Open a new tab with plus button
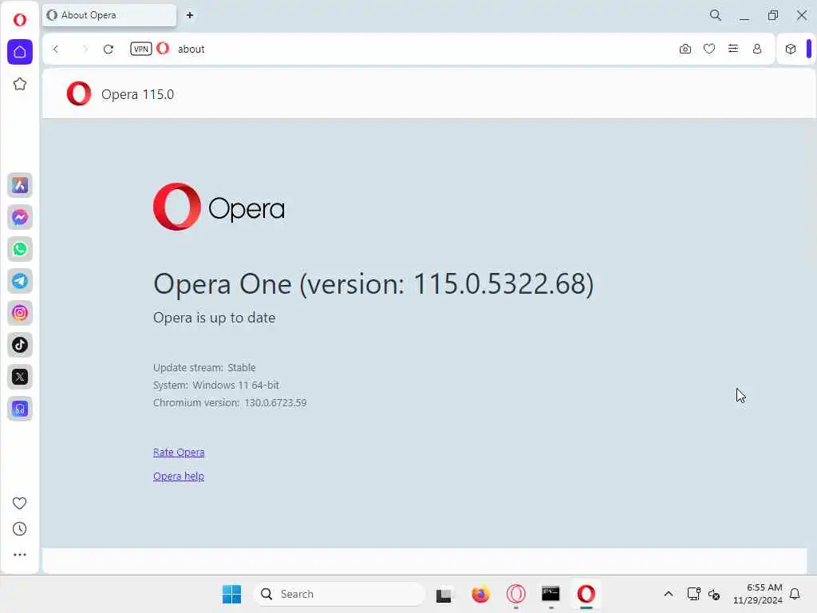Image resolution: width=817 pixels, height=613 pixels. 190,15
